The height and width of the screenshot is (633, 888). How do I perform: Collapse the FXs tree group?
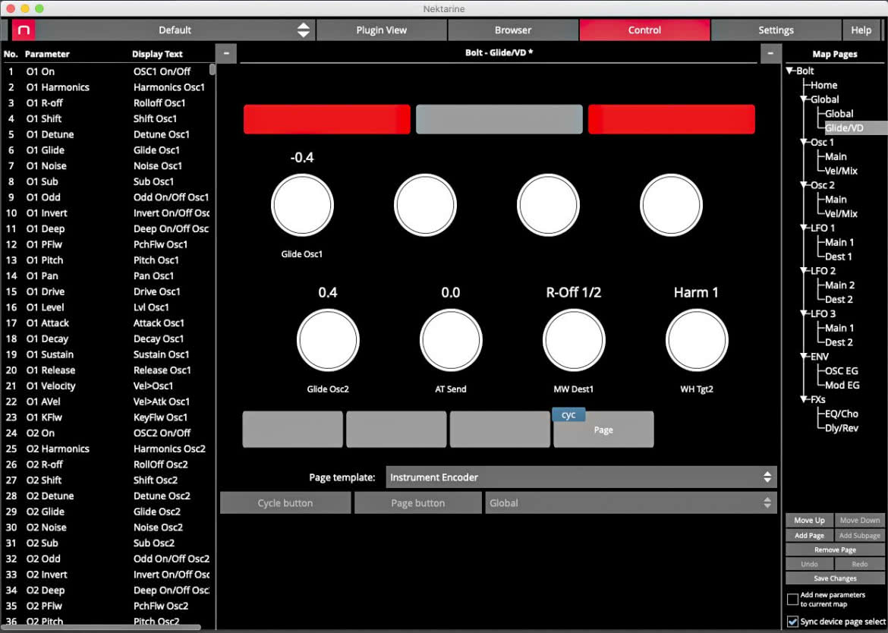(x=804, y=399)
